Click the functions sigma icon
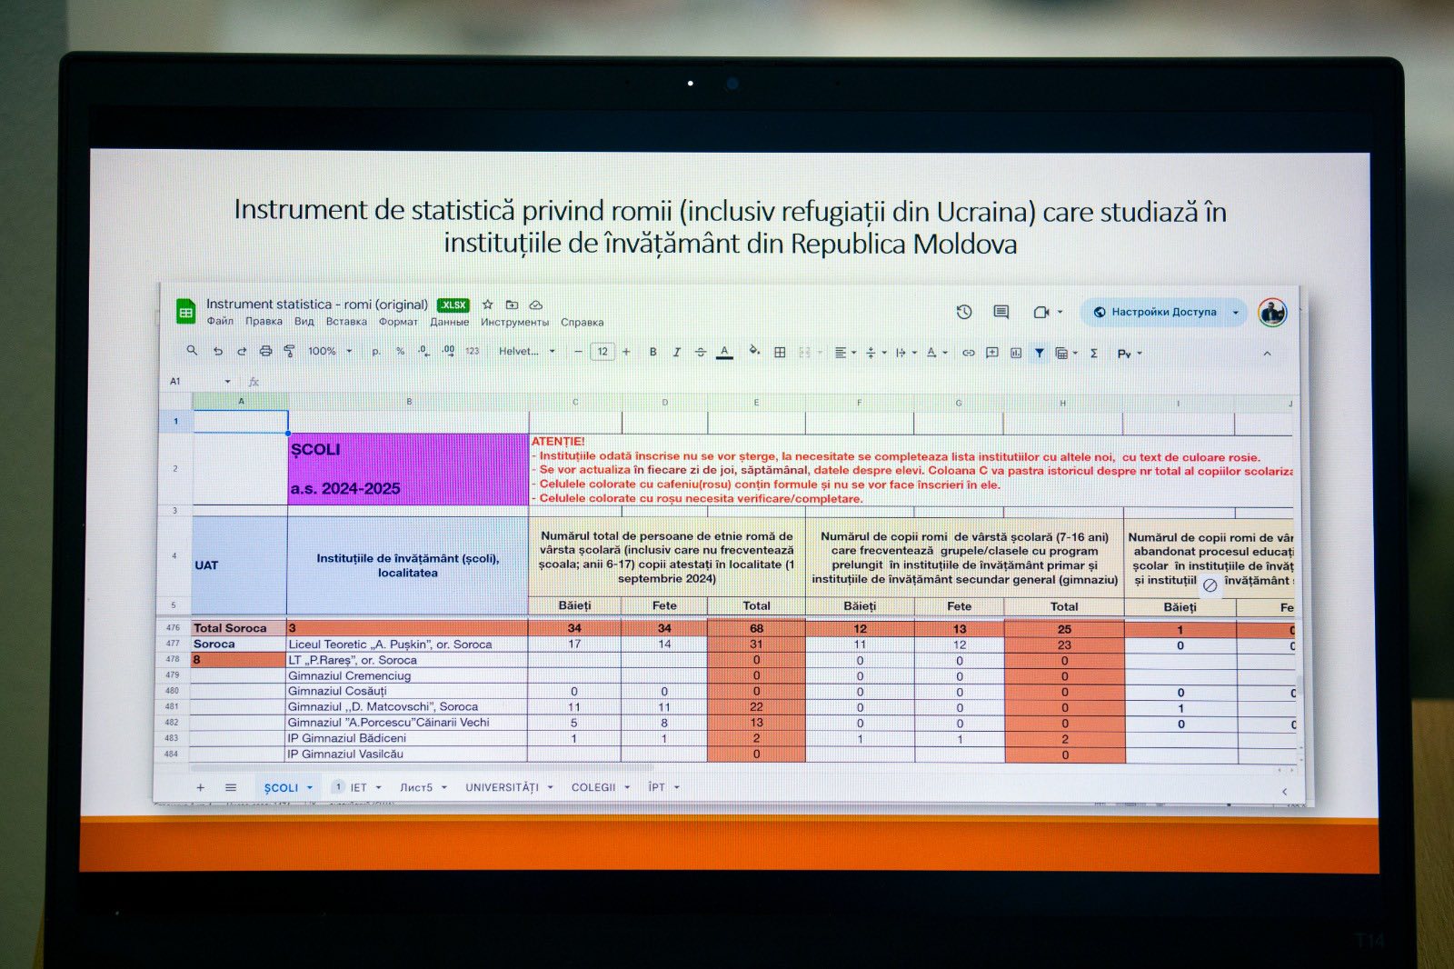Image resolution: width=1454 pixels, height=969 pixels. click(1094, 353)
